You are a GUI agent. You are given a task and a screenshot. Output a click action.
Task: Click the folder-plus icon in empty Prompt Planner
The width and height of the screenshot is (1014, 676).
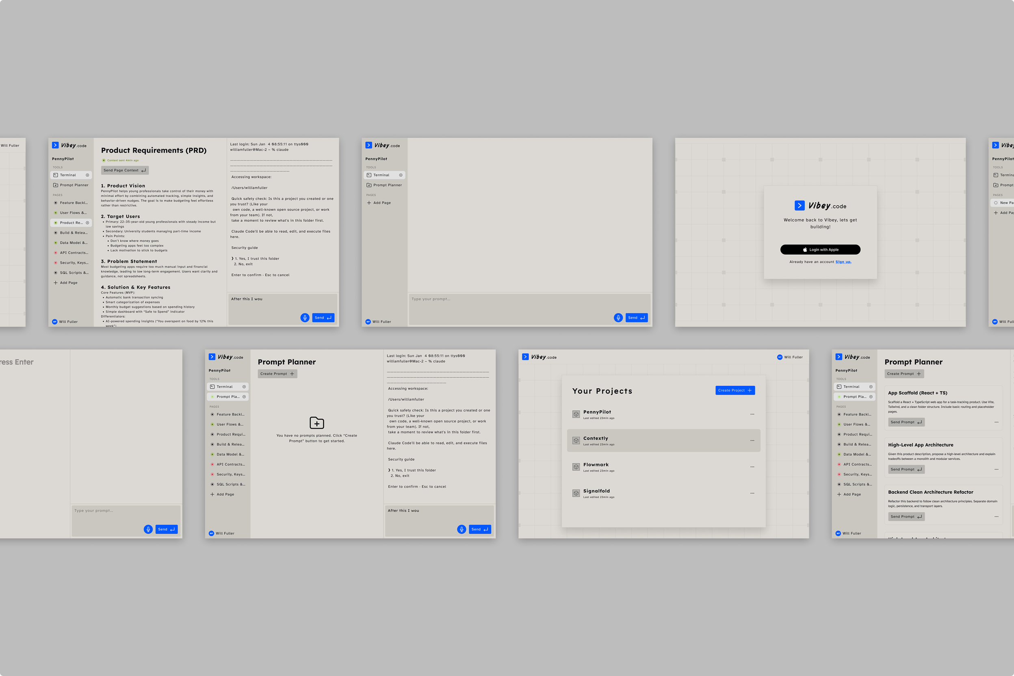(x=317, y=423)
